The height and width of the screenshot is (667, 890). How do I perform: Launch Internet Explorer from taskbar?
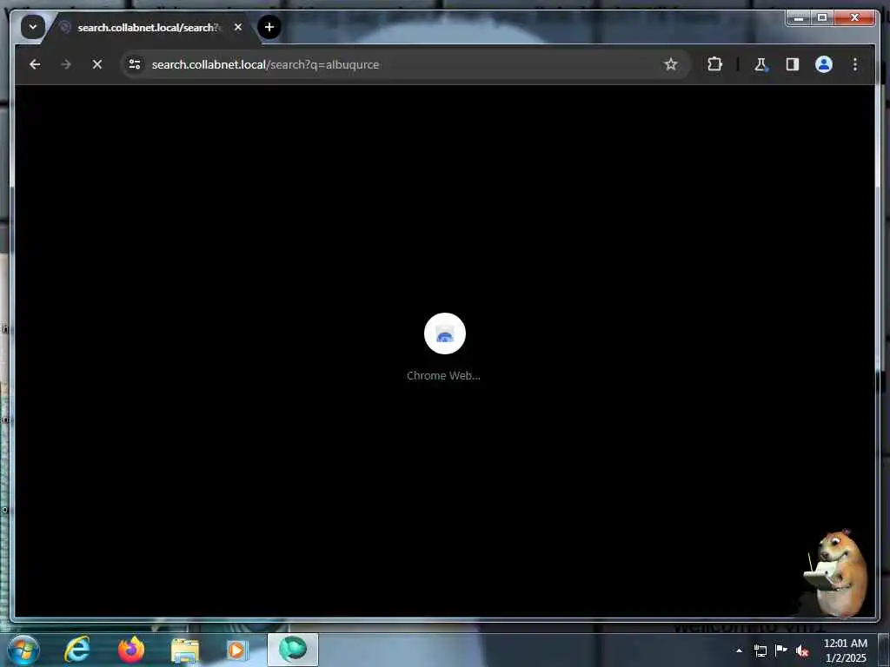[x=76, y=650]
